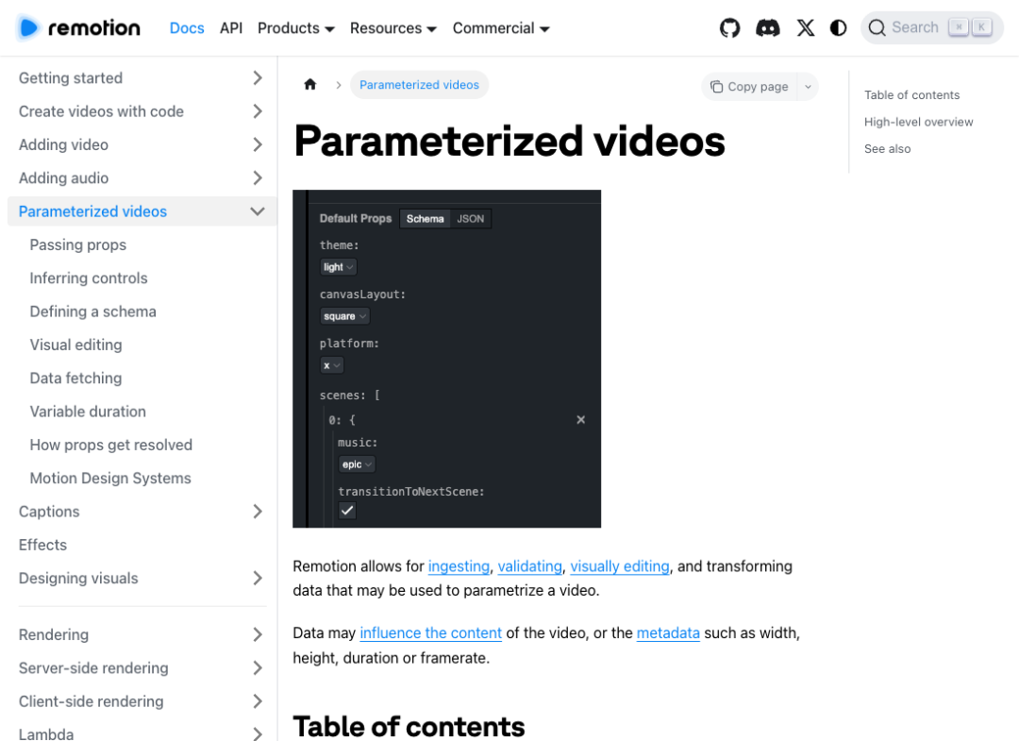The height and width of the screenshot is (741, 1019).
Task: Open the Resources dropdown menu
Action: coord(393,28)
